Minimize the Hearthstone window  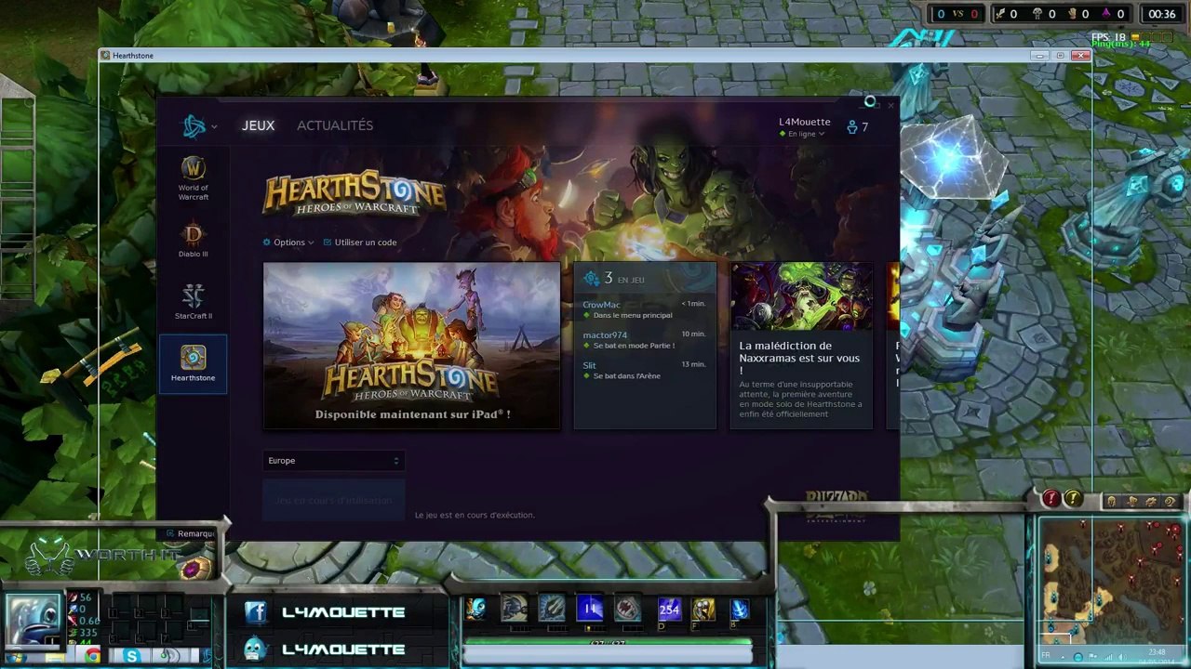point(1039,56)
